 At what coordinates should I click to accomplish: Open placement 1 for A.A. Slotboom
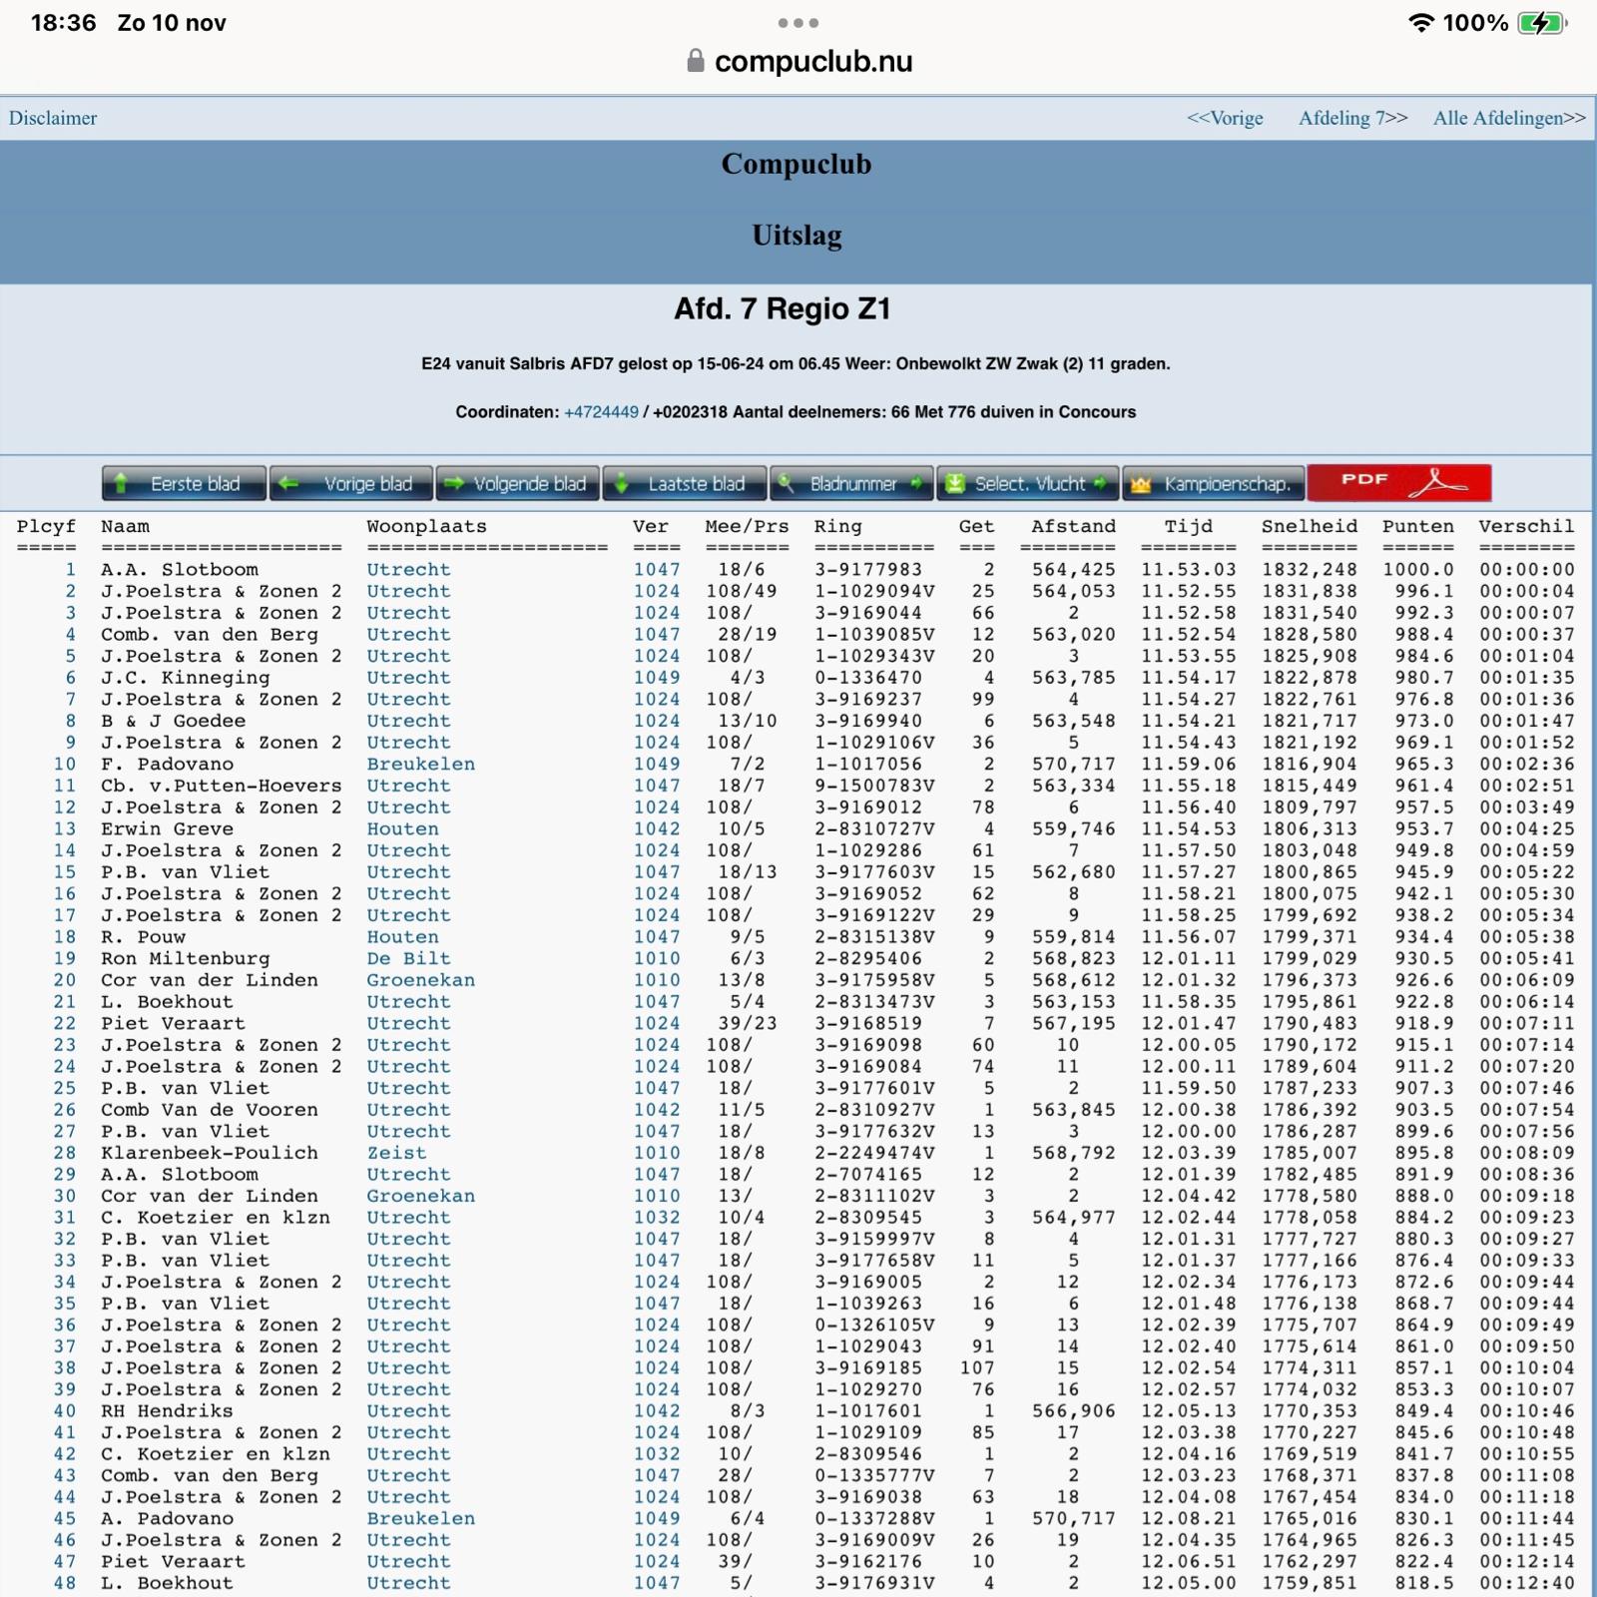70,570
